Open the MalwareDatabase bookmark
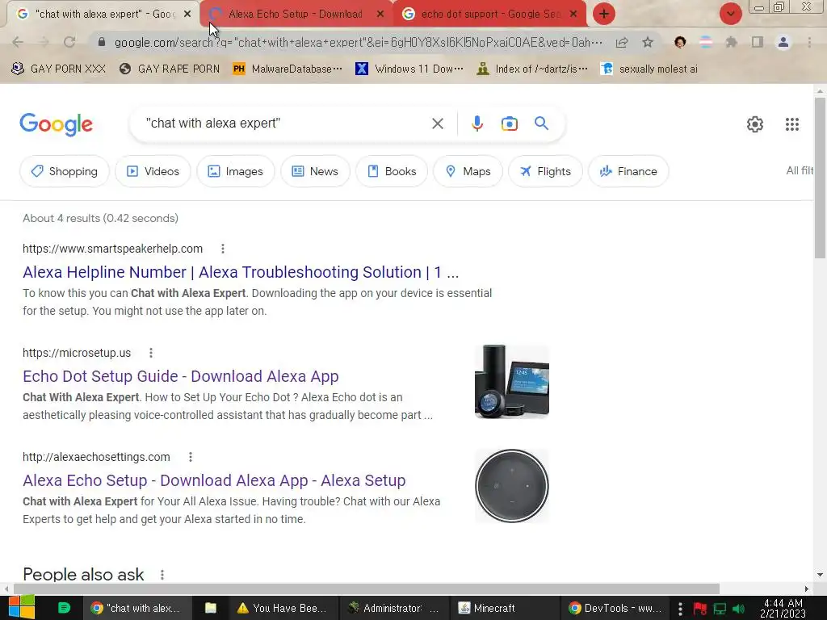The height and width of the screenshot is (620, 827). [288, 69]
